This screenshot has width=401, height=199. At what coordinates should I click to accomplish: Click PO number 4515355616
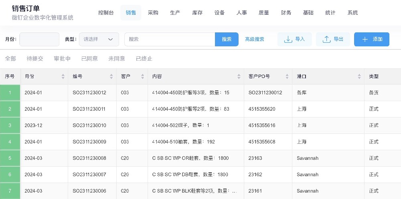coord(262,125)
